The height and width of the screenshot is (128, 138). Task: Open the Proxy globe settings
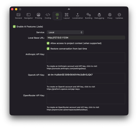tap(110, 16)
